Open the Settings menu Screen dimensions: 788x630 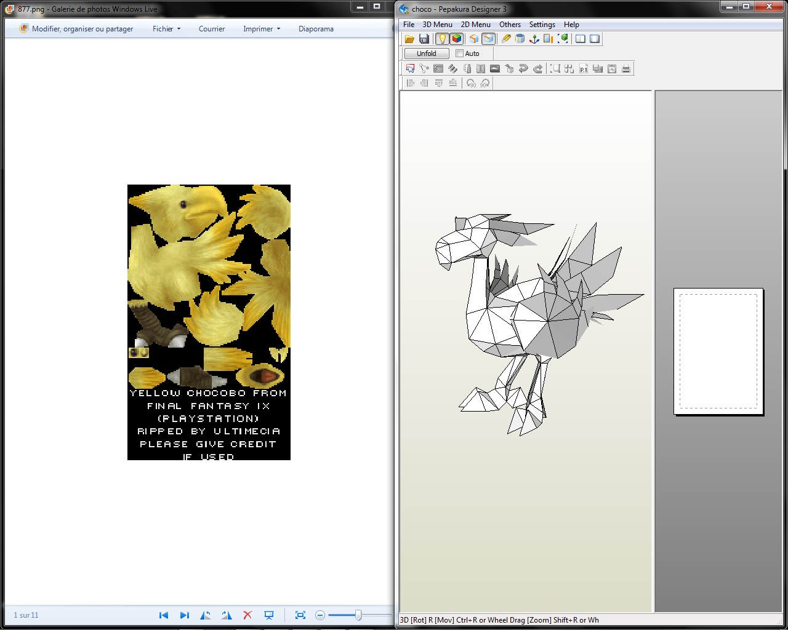pos(542,25)
